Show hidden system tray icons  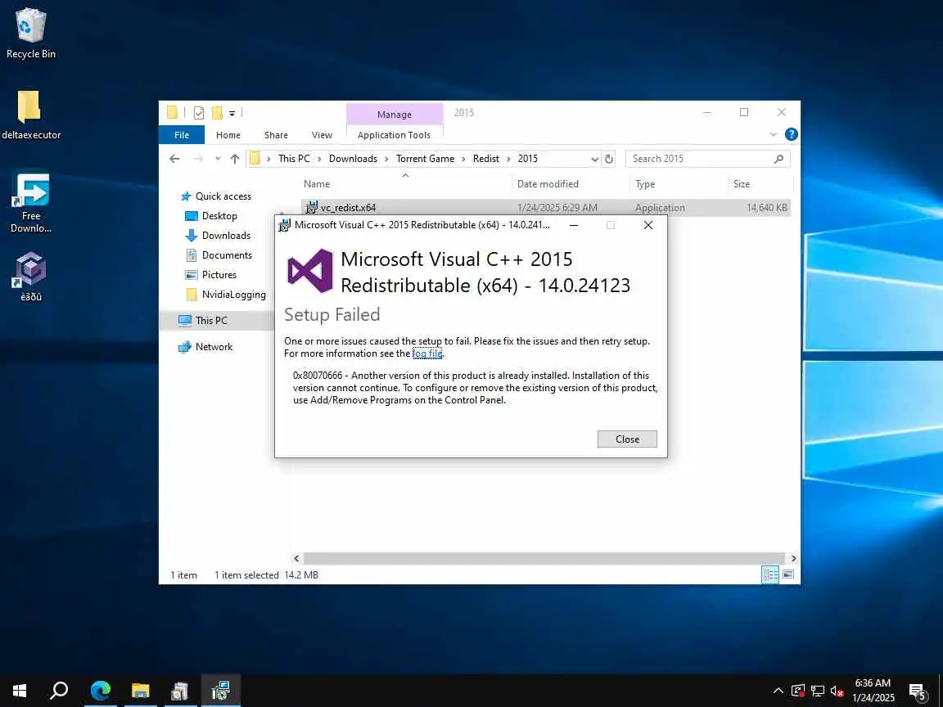pyautogui.click(x=778, y=690)
